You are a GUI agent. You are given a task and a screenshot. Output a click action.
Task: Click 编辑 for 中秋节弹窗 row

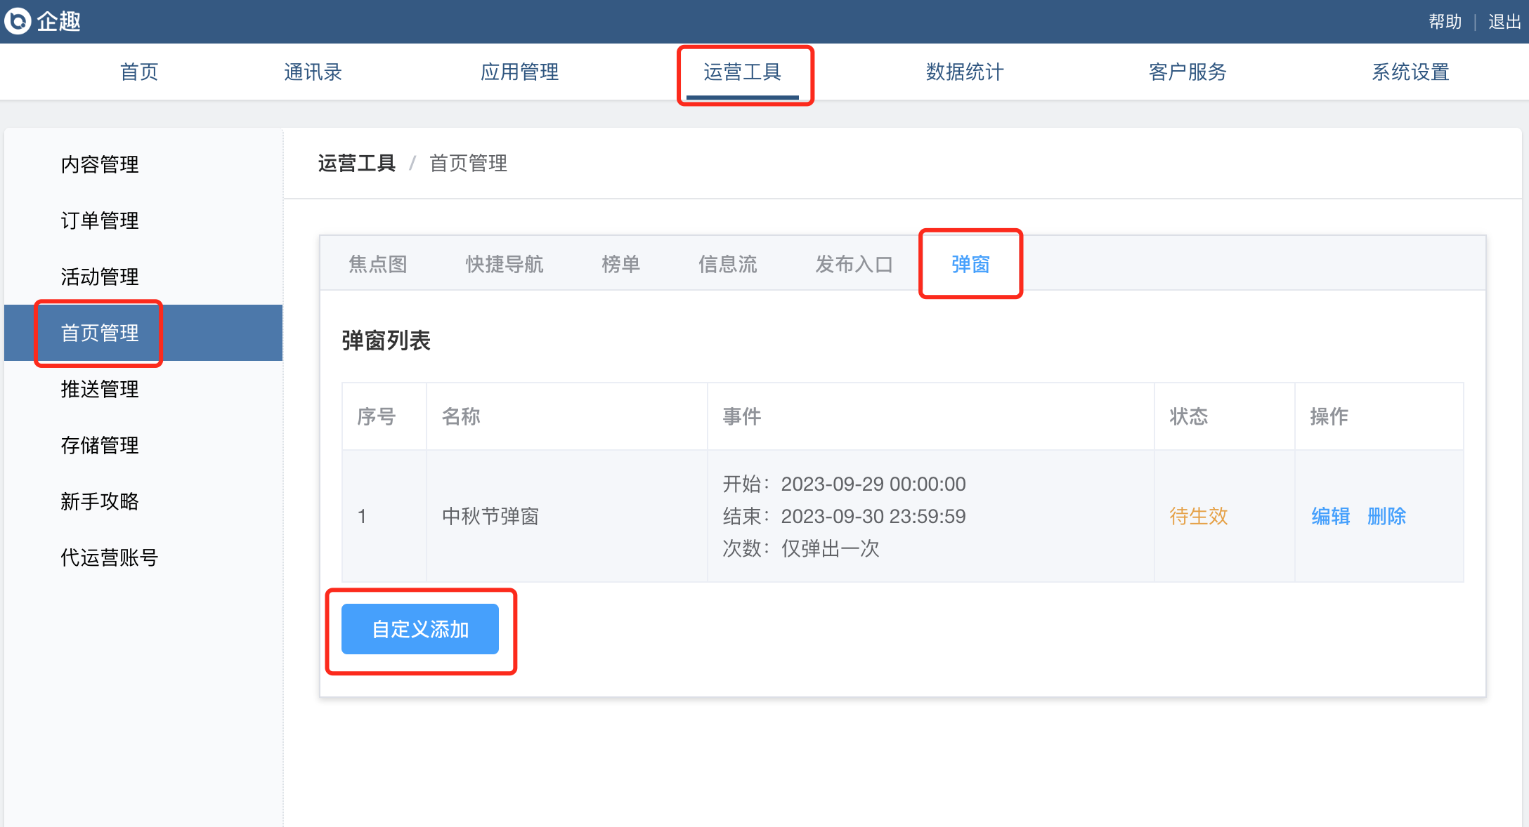(1330, 516)
